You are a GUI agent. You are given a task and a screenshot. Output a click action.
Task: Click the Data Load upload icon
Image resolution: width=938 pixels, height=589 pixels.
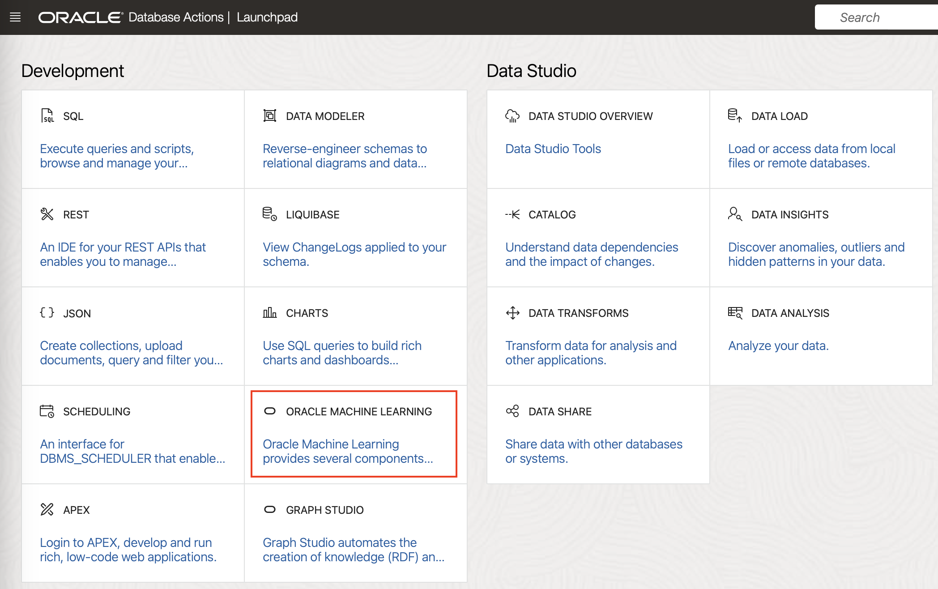[x=735, y=115]
